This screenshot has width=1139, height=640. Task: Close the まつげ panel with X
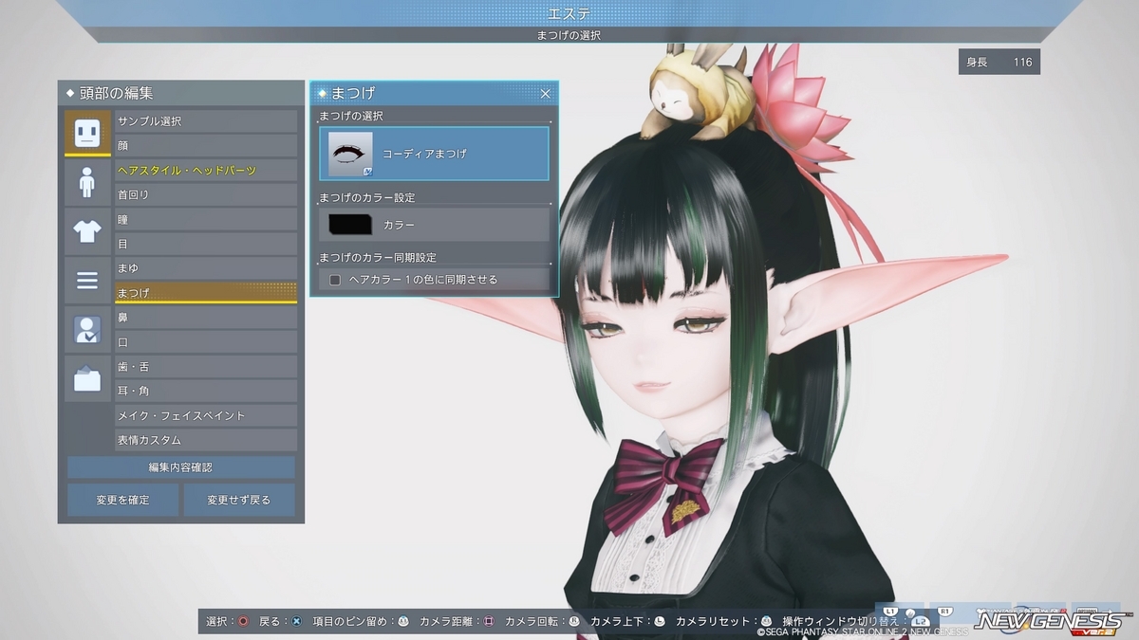(545, 93)
